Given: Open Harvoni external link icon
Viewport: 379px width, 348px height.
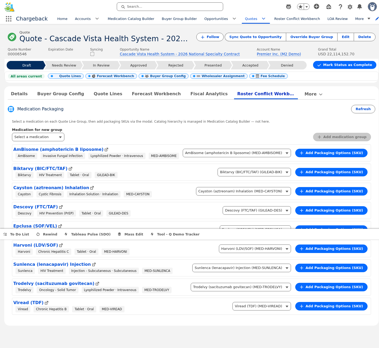Looking at the screenshot, I should (x=61, y=246).
